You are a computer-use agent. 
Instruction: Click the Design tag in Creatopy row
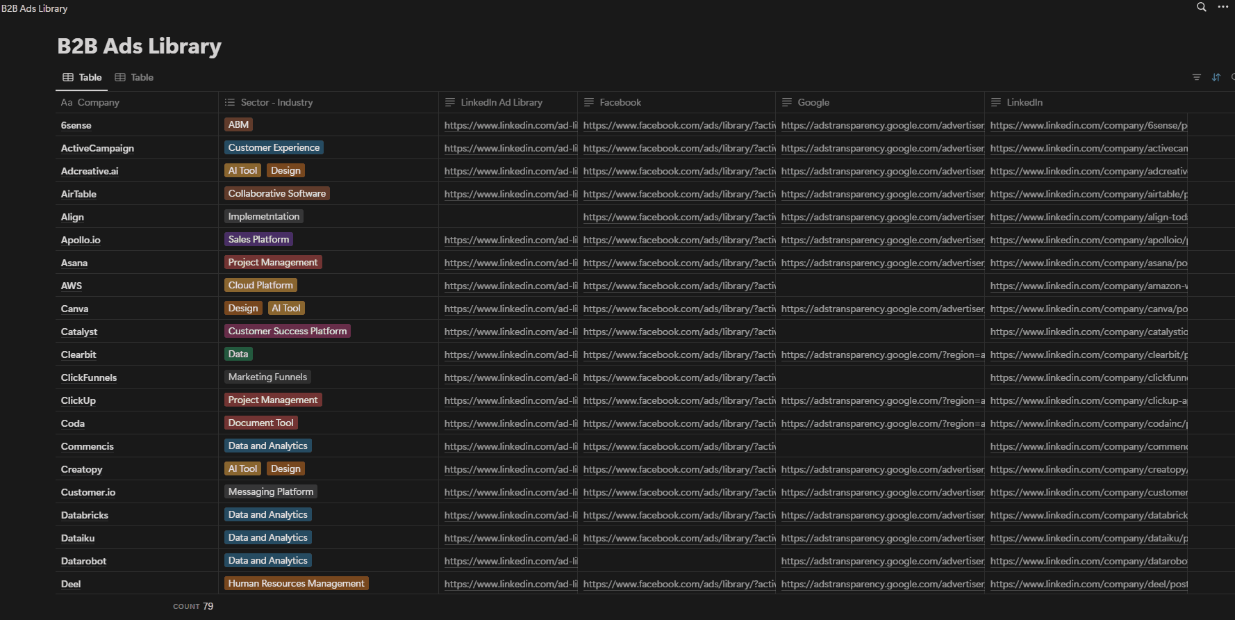click(285, 468)
